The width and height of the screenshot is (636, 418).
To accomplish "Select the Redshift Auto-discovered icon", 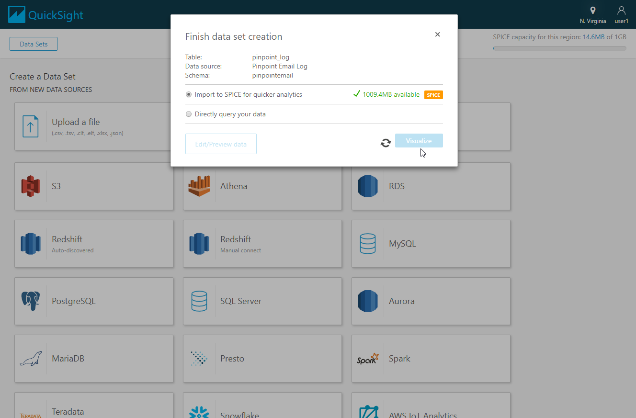I will tap(30, 244).
